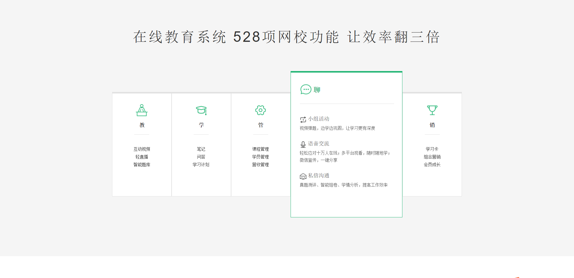Open the 学习卡 item
The image size is (574, 278).
click(x=432, y=149)
